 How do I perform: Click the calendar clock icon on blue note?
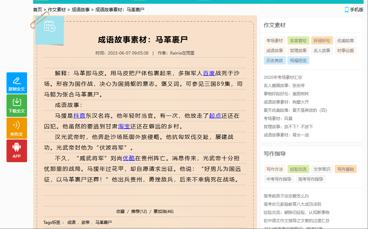pos(50,26)
